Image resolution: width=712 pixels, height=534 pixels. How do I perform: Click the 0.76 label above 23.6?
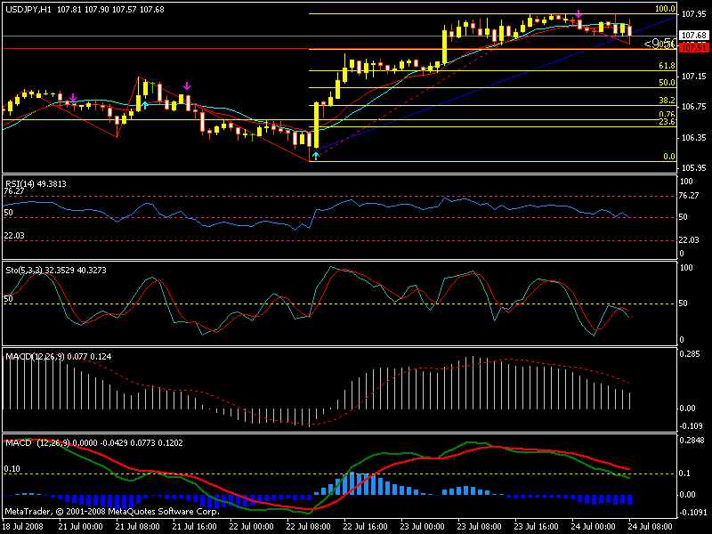(667, 115)
